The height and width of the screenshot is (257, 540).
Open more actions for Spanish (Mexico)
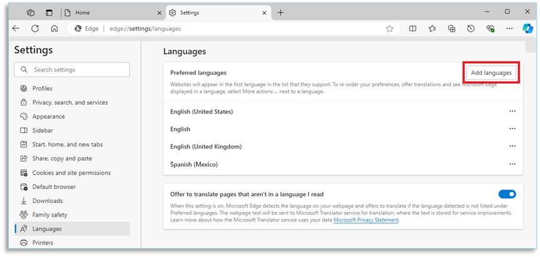(512, 164)
